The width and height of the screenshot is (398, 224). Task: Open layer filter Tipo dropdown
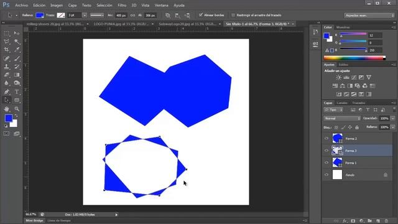[333, 110]
